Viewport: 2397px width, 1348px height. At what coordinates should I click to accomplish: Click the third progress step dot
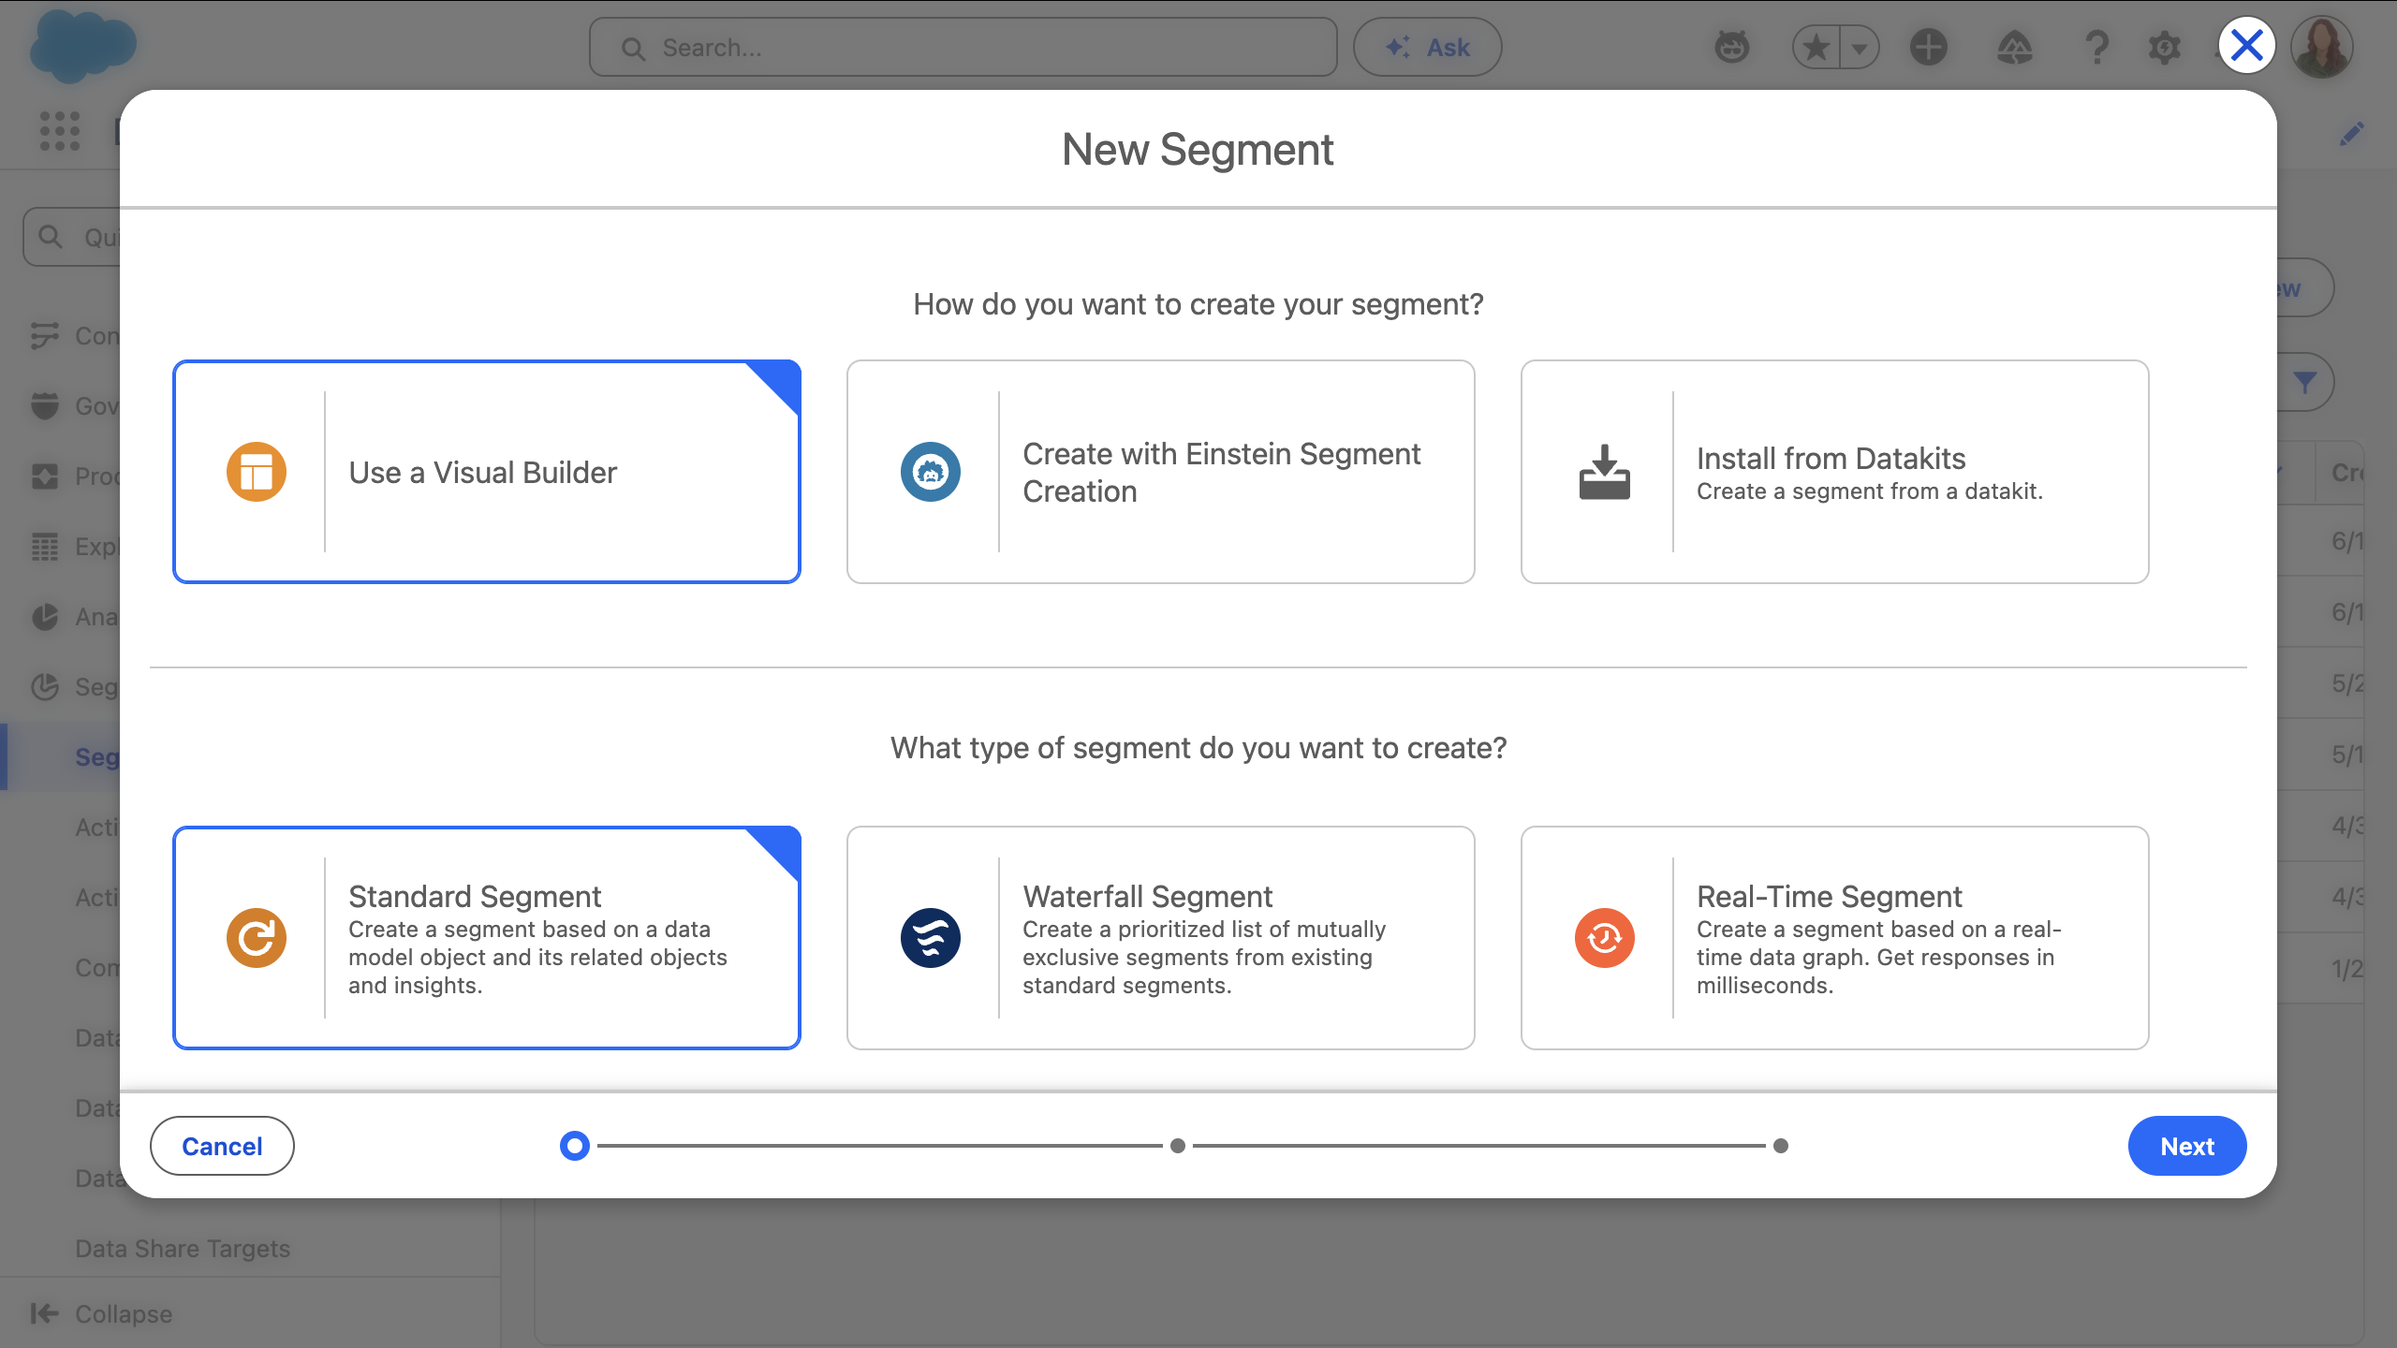click(x=1781, y=1146)
